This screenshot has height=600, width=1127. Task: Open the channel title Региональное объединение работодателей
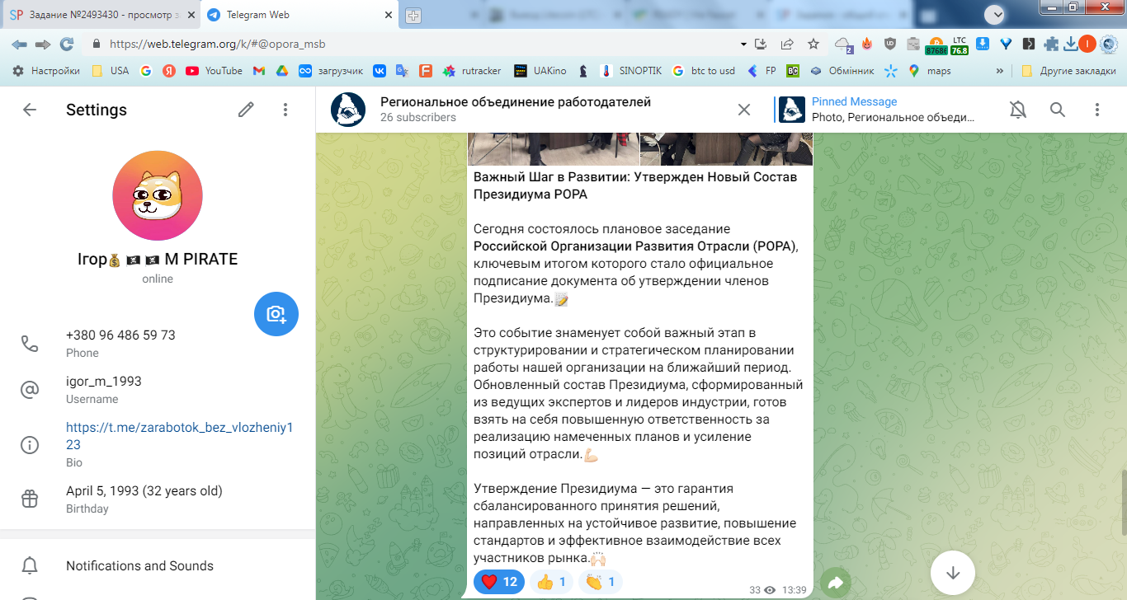(x=516, y=101)
